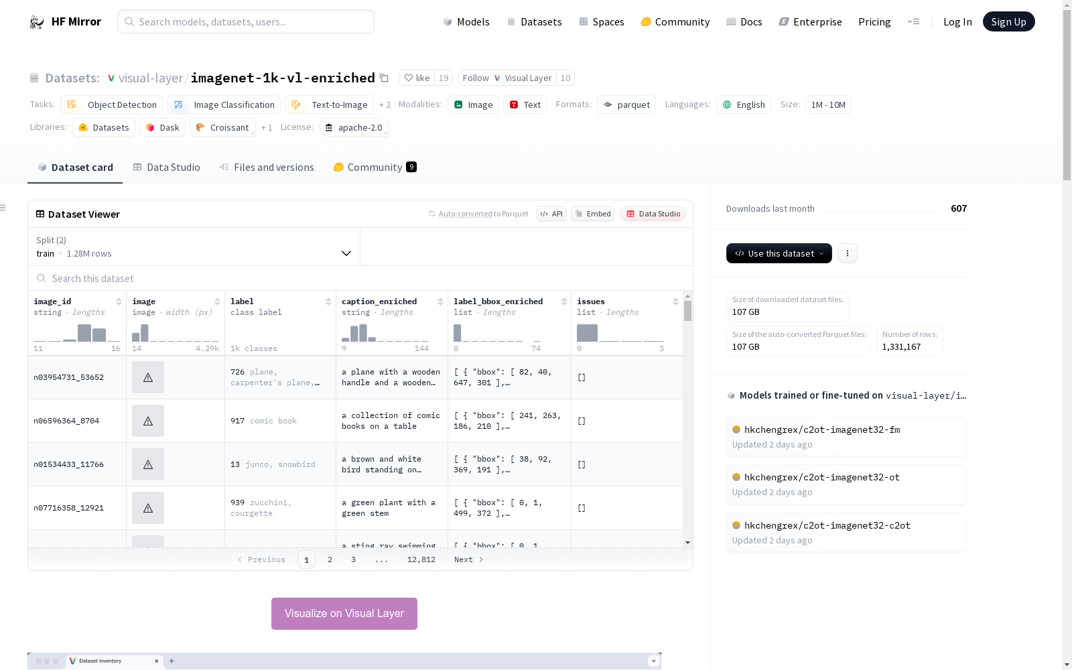Open the navigation overflow menu icon
Image resolution: width=1072 pixels, height=670 pixels.
[x=913, y=21]
